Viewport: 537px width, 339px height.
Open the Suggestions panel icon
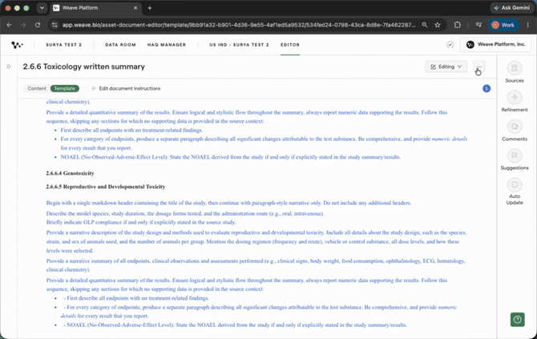(515, 155)
